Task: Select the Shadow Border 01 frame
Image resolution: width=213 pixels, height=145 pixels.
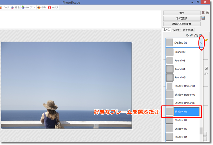Action: [x=182, y=86]
